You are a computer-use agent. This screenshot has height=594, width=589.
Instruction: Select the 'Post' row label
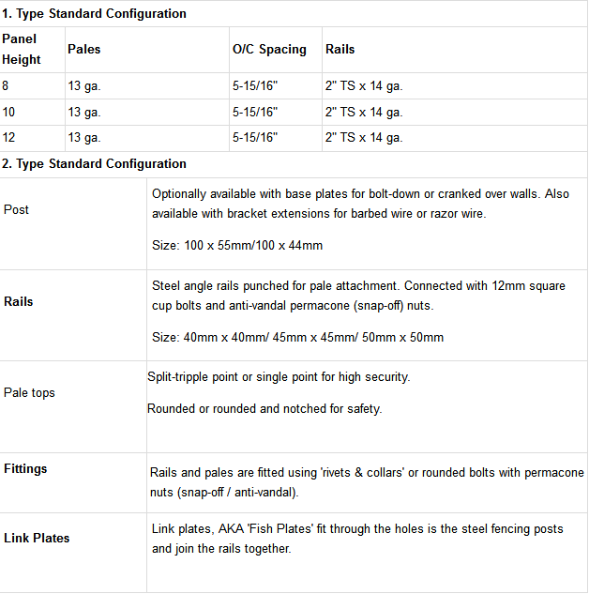(x=16, y=209)
